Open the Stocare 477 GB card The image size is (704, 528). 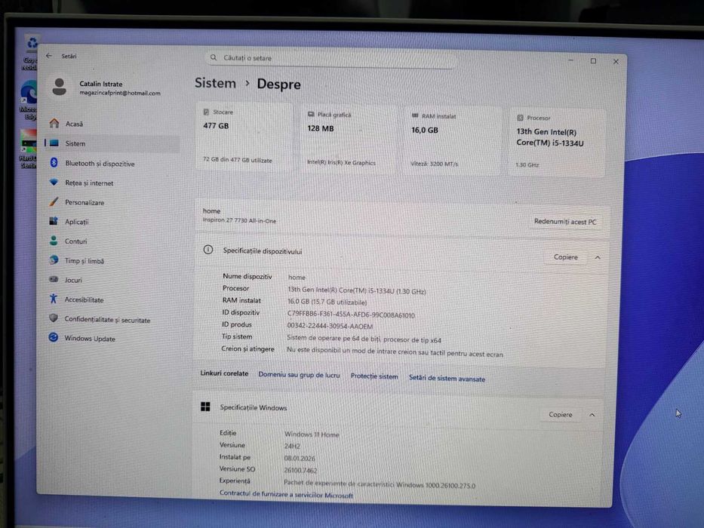coord(244,137)
